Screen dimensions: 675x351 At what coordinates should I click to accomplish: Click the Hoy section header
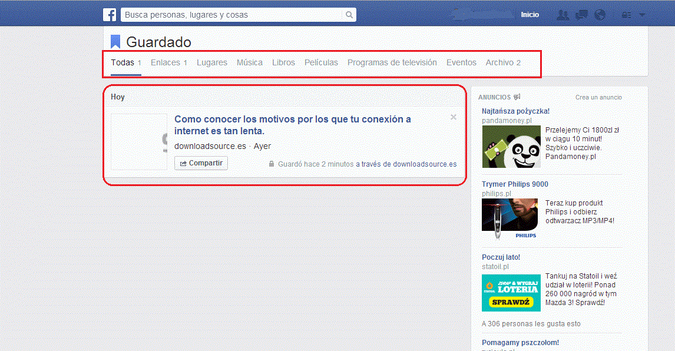pos(118,97)
